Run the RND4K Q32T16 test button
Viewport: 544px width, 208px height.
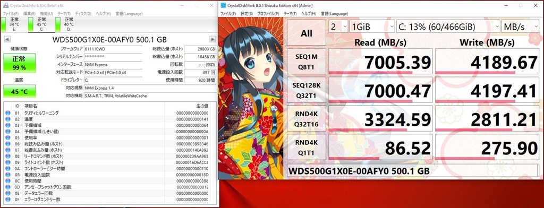click(307, 118)
